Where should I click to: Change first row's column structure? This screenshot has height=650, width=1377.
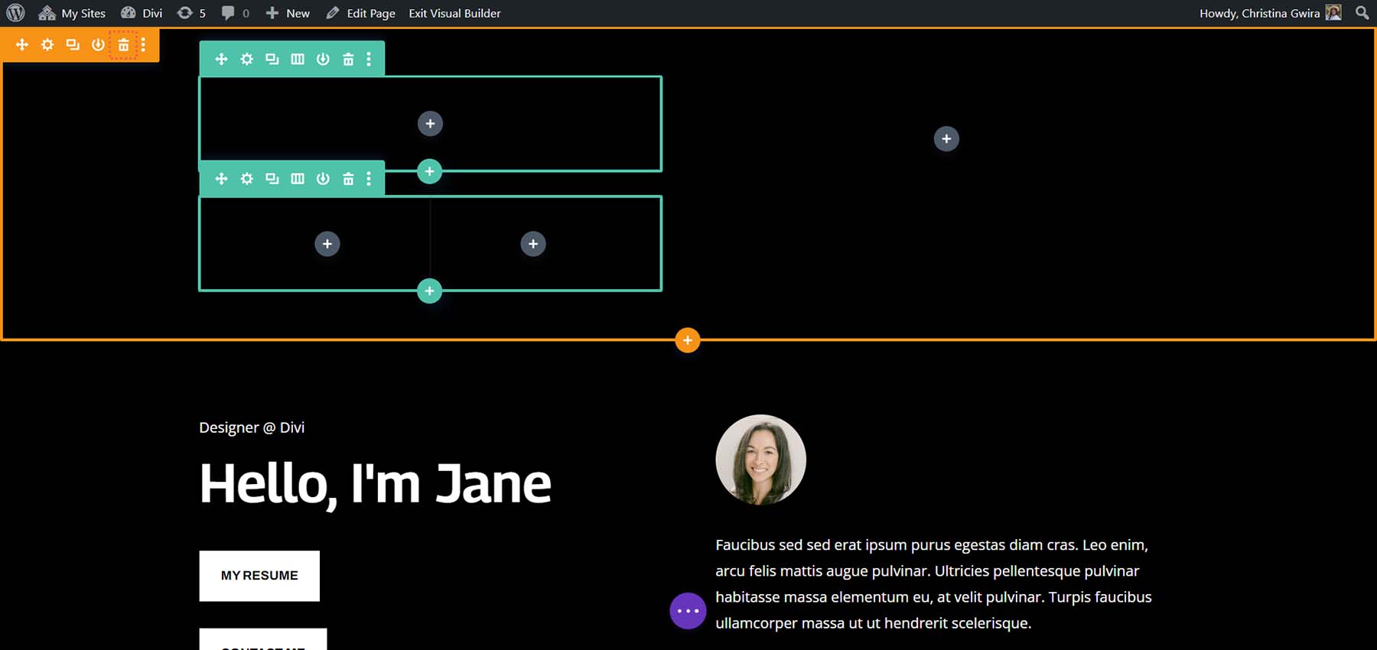298,59
